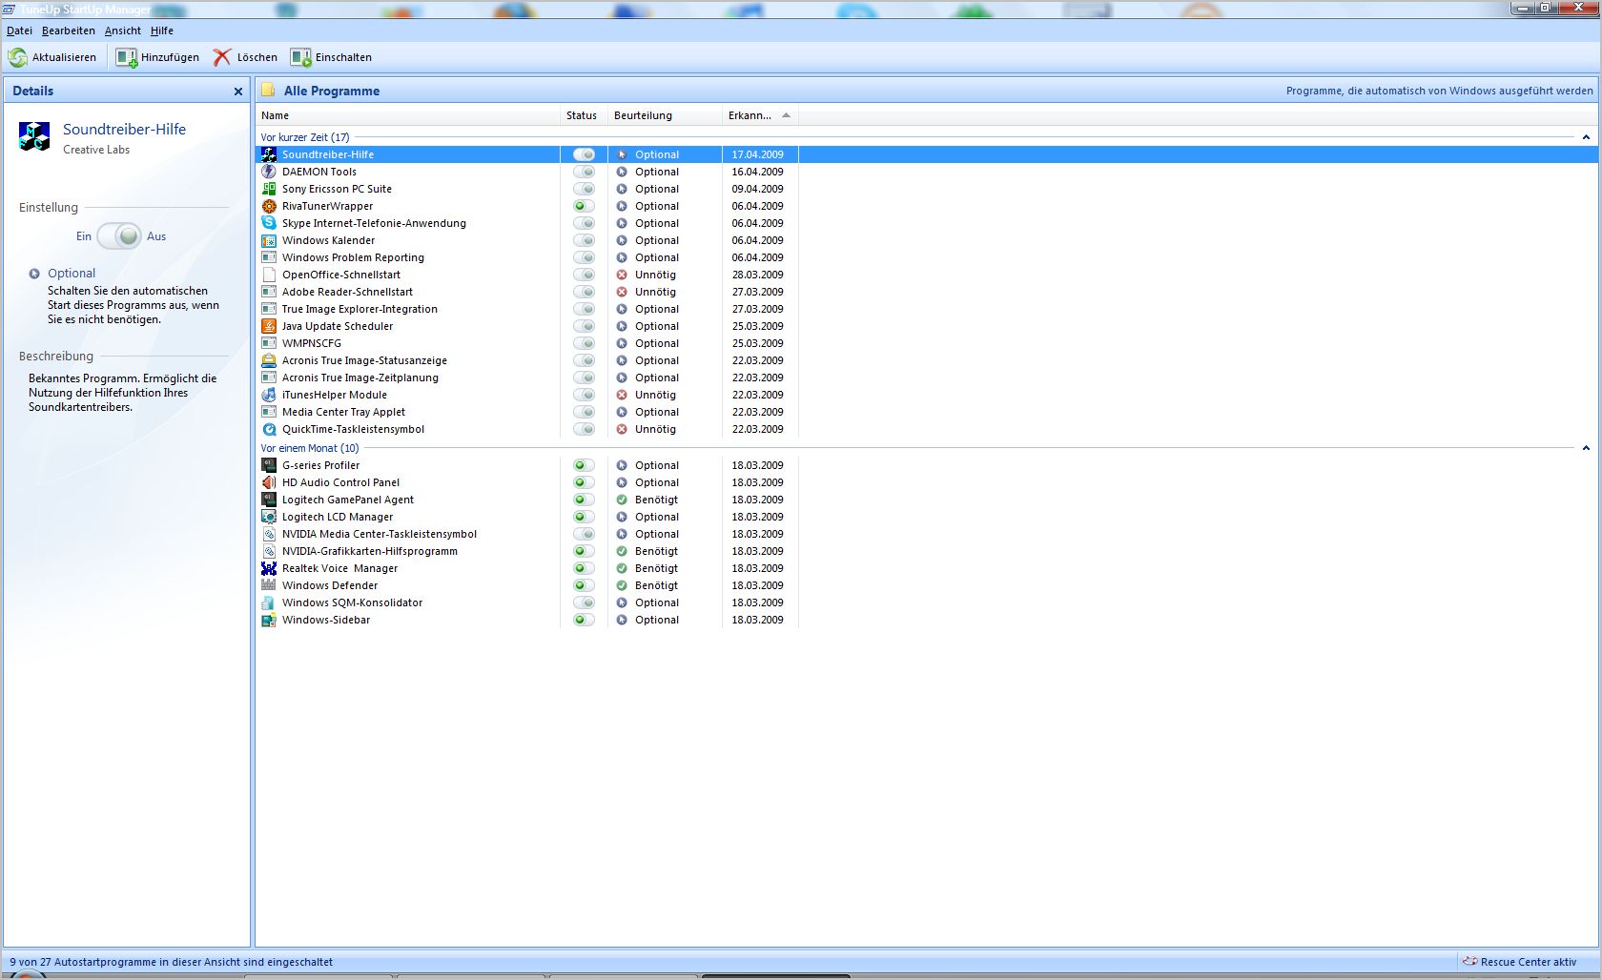Click the QuickTime-Taskleistensymbol icon
The height and width of the screenshot is (980, 1602).
[x=269, y=429]
